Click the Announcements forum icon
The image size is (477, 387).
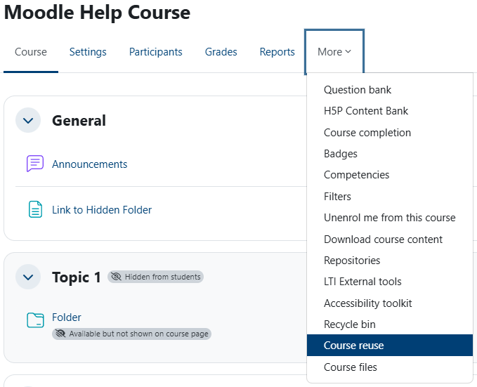coord(35,164)
